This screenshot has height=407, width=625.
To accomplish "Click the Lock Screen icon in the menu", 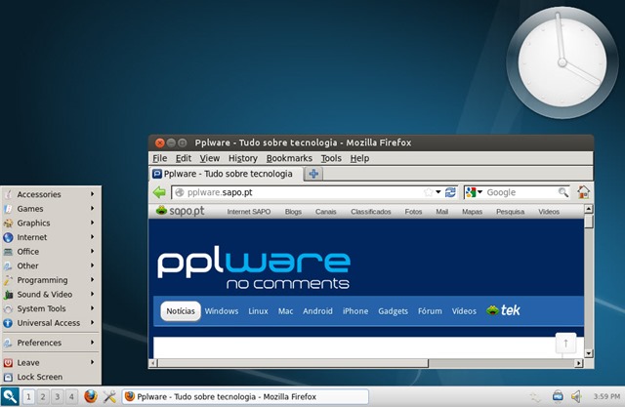I will pyautogui.click(x=8, y=377).
